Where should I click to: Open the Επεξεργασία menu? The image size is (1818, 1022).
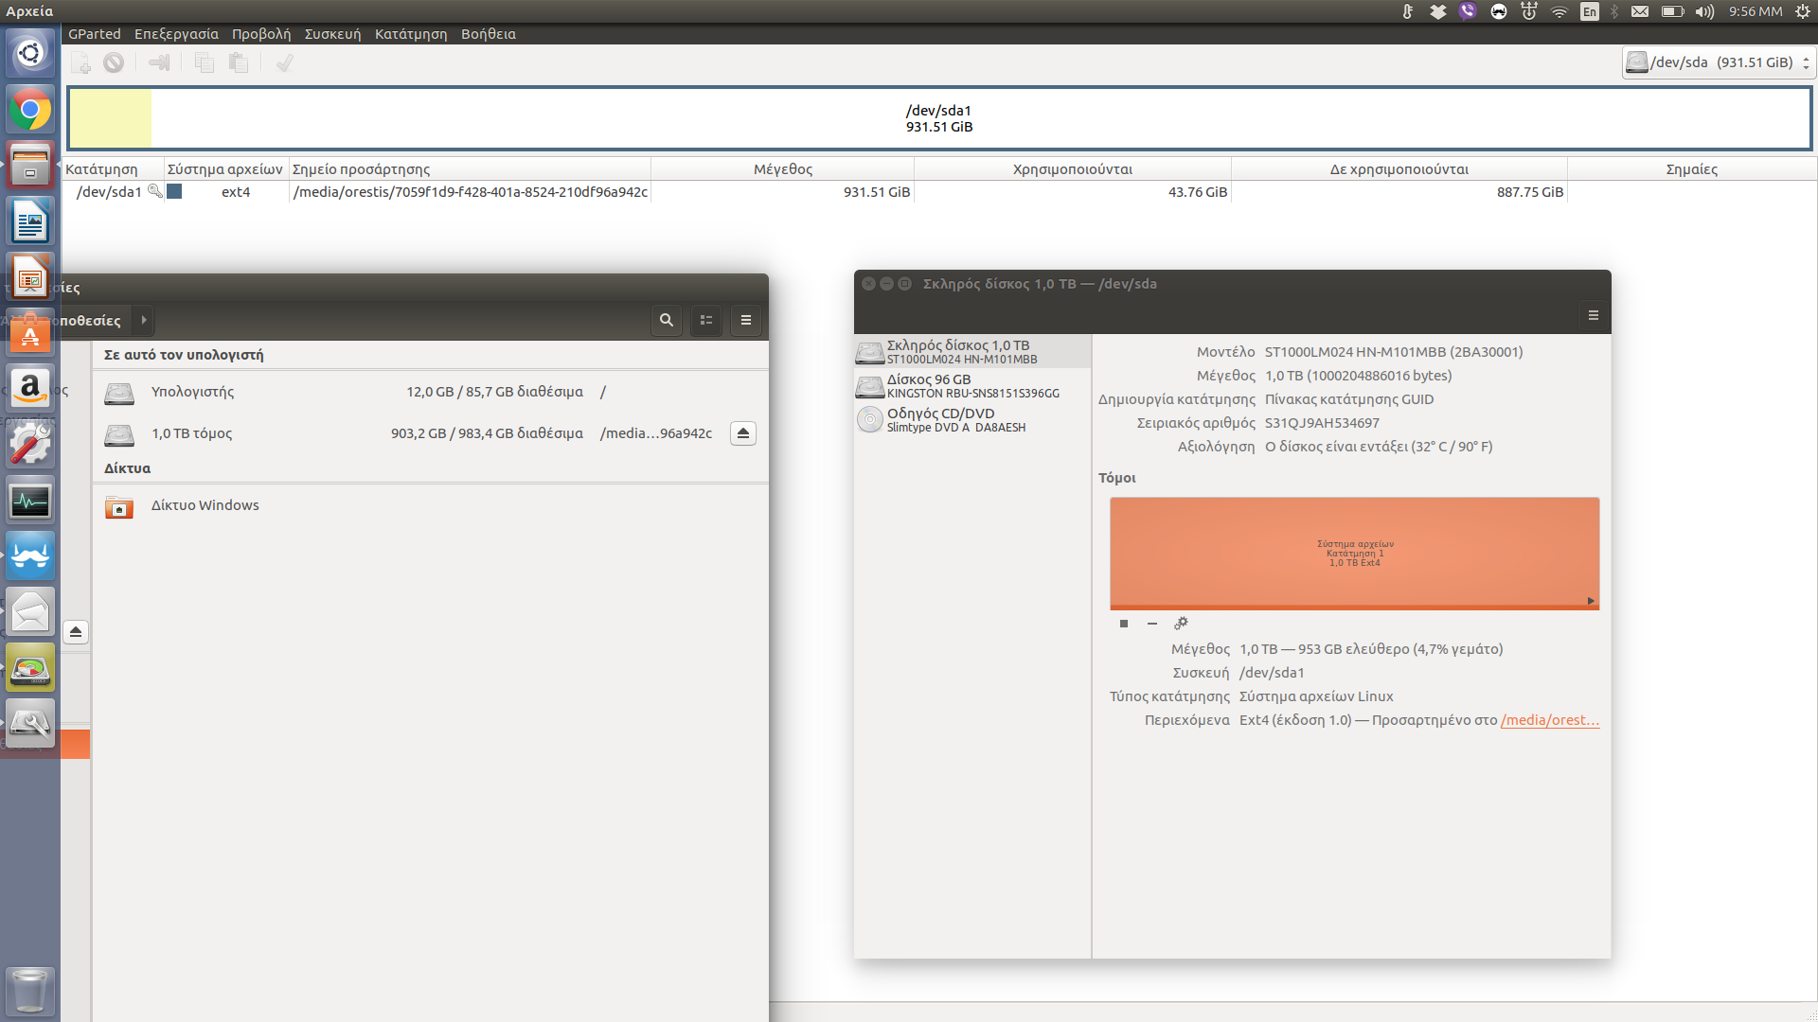176,34
